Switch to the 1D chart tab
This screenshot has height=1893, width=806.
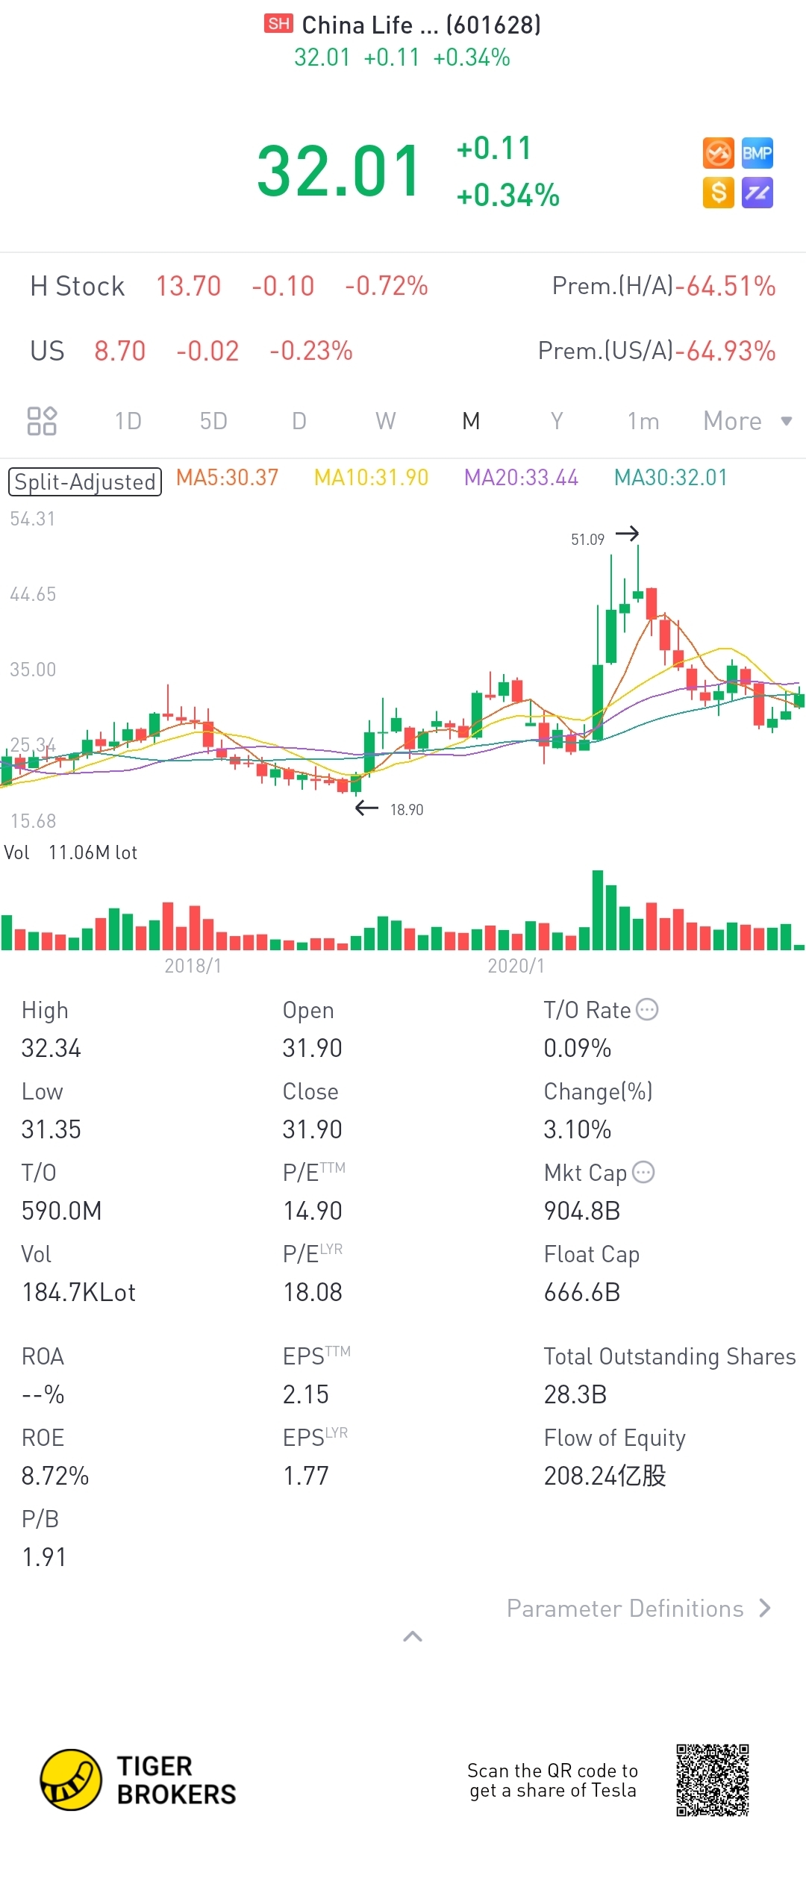tap(128, 421)
